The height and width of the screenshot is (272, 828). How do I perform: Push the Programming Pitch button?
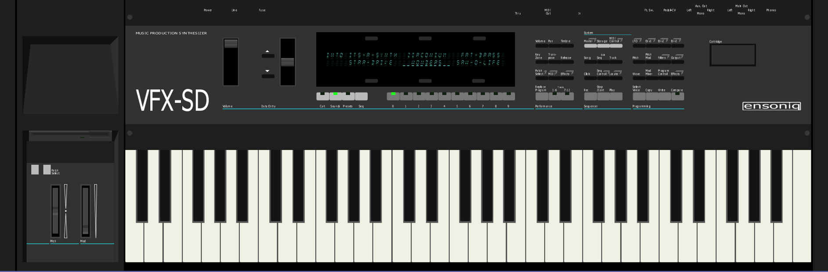pos(639,62)
